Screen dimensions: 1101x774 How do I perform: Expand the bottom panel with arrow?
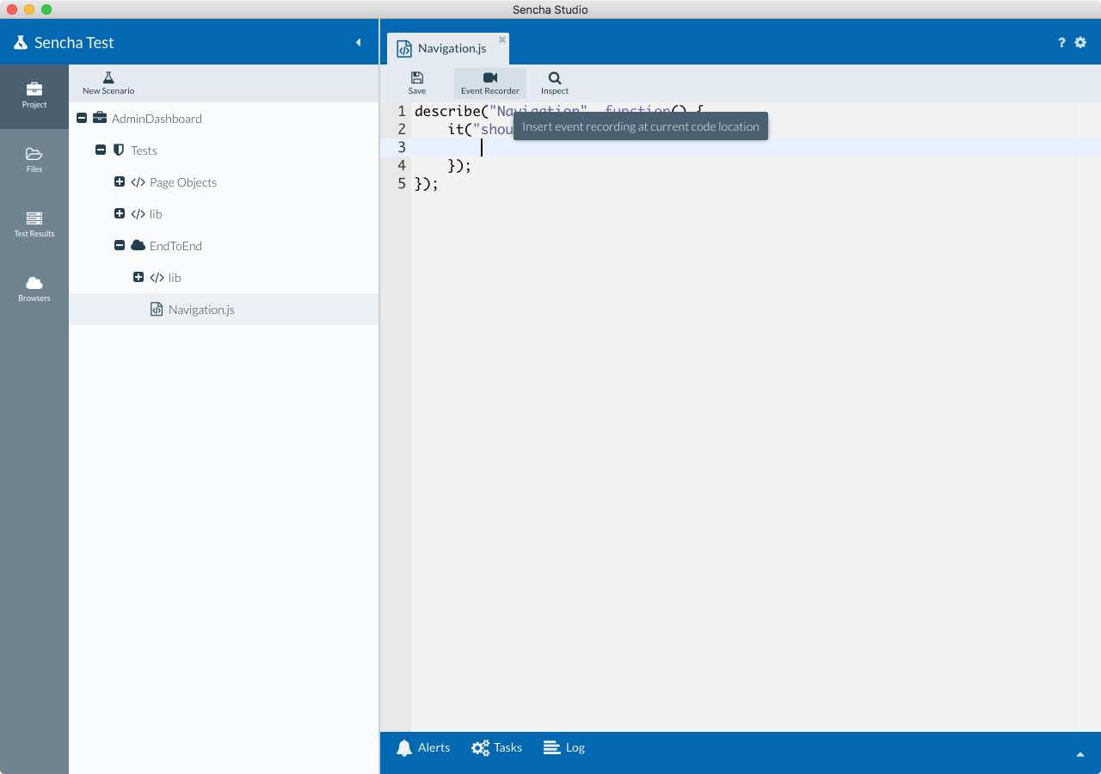point(1080,754)
